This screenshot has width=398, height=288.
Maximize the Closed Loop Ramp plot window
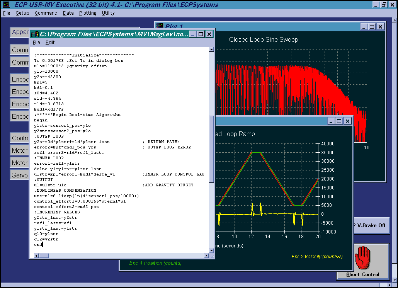[339, 121]
